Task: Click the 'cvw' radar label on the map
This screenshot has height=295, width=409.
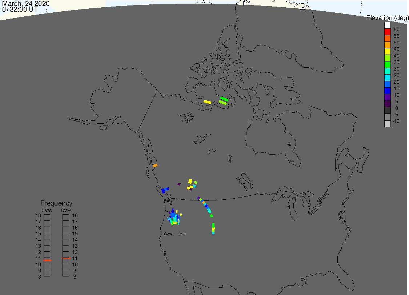Action: [x=168, y=234]
